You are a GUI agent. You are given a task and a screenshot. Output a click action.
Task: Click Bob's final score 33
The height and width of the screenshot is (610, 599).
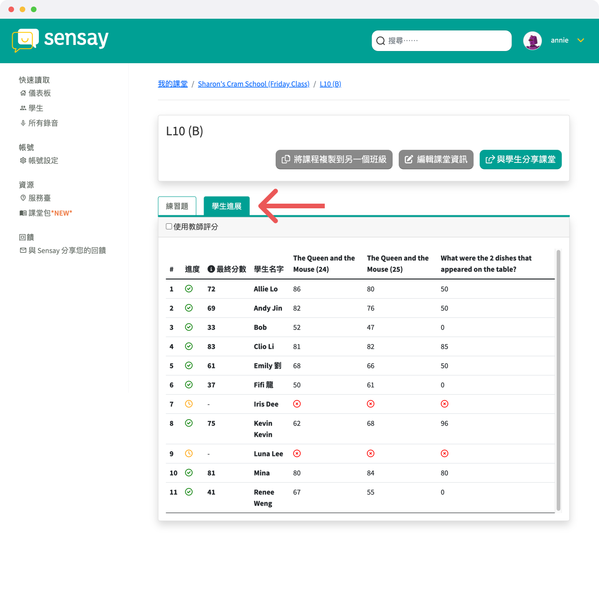click(x=212, y=327)
